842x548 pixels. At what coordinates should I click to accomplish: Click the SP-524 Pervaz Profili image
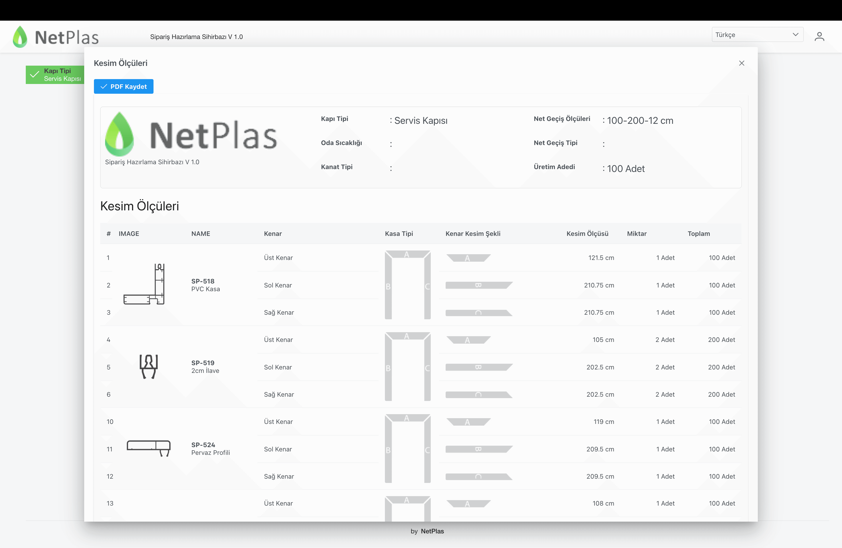point(149,448)
